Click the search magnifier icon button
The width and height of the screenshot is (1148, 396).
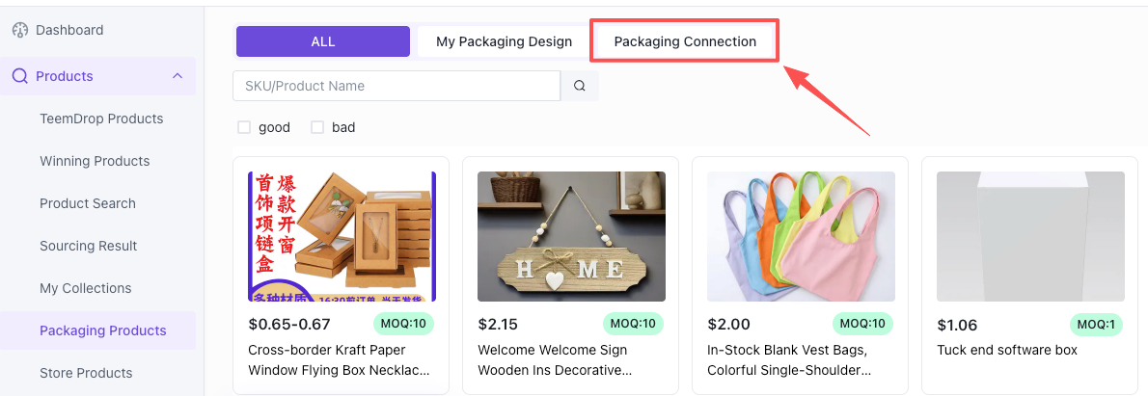(579, 86)
